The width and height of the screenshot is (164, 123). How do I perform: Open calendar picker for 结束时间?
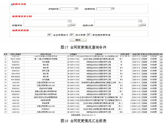tap(113, 9)
